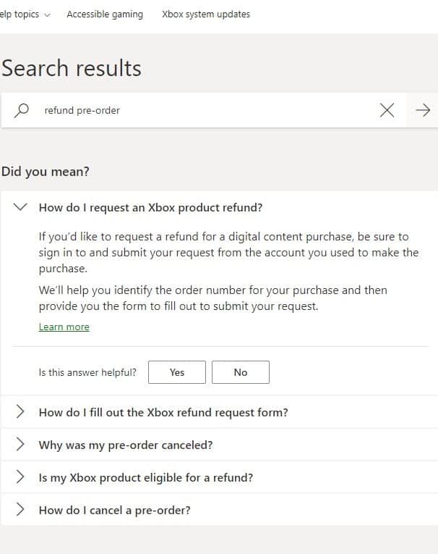Open the Help topics dropdown menu
This screenshot has height=554, width=438.
click(x=25, y=14)
